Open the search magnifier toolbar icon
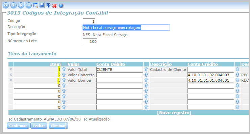The width and height of the screenshot is (250, 134). click(x=35, y=6)
